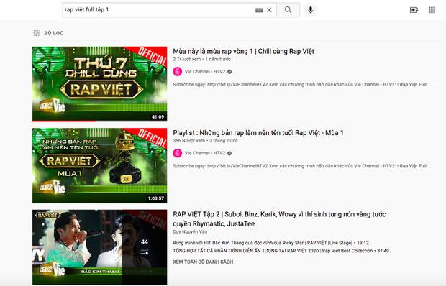
Task: Click the search magnifier button
Action: coord(288,10)
